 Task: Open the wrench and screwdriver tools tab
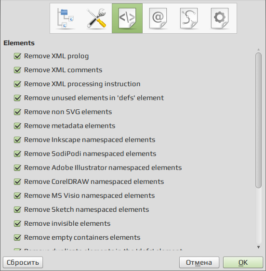pos(96,18)
